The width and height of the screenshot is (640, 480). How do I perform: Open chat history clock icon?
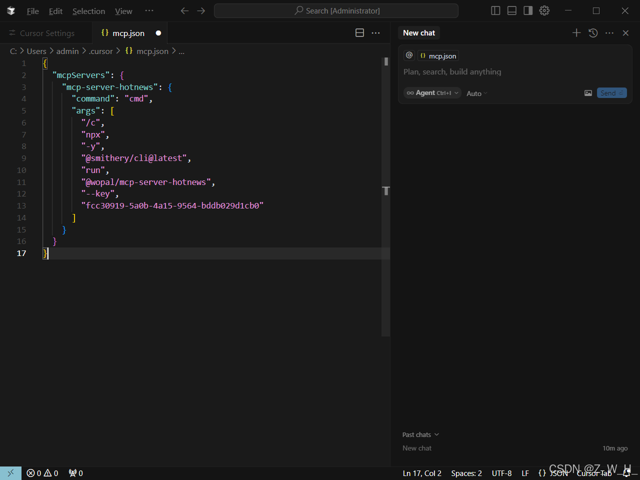(593, 33)
